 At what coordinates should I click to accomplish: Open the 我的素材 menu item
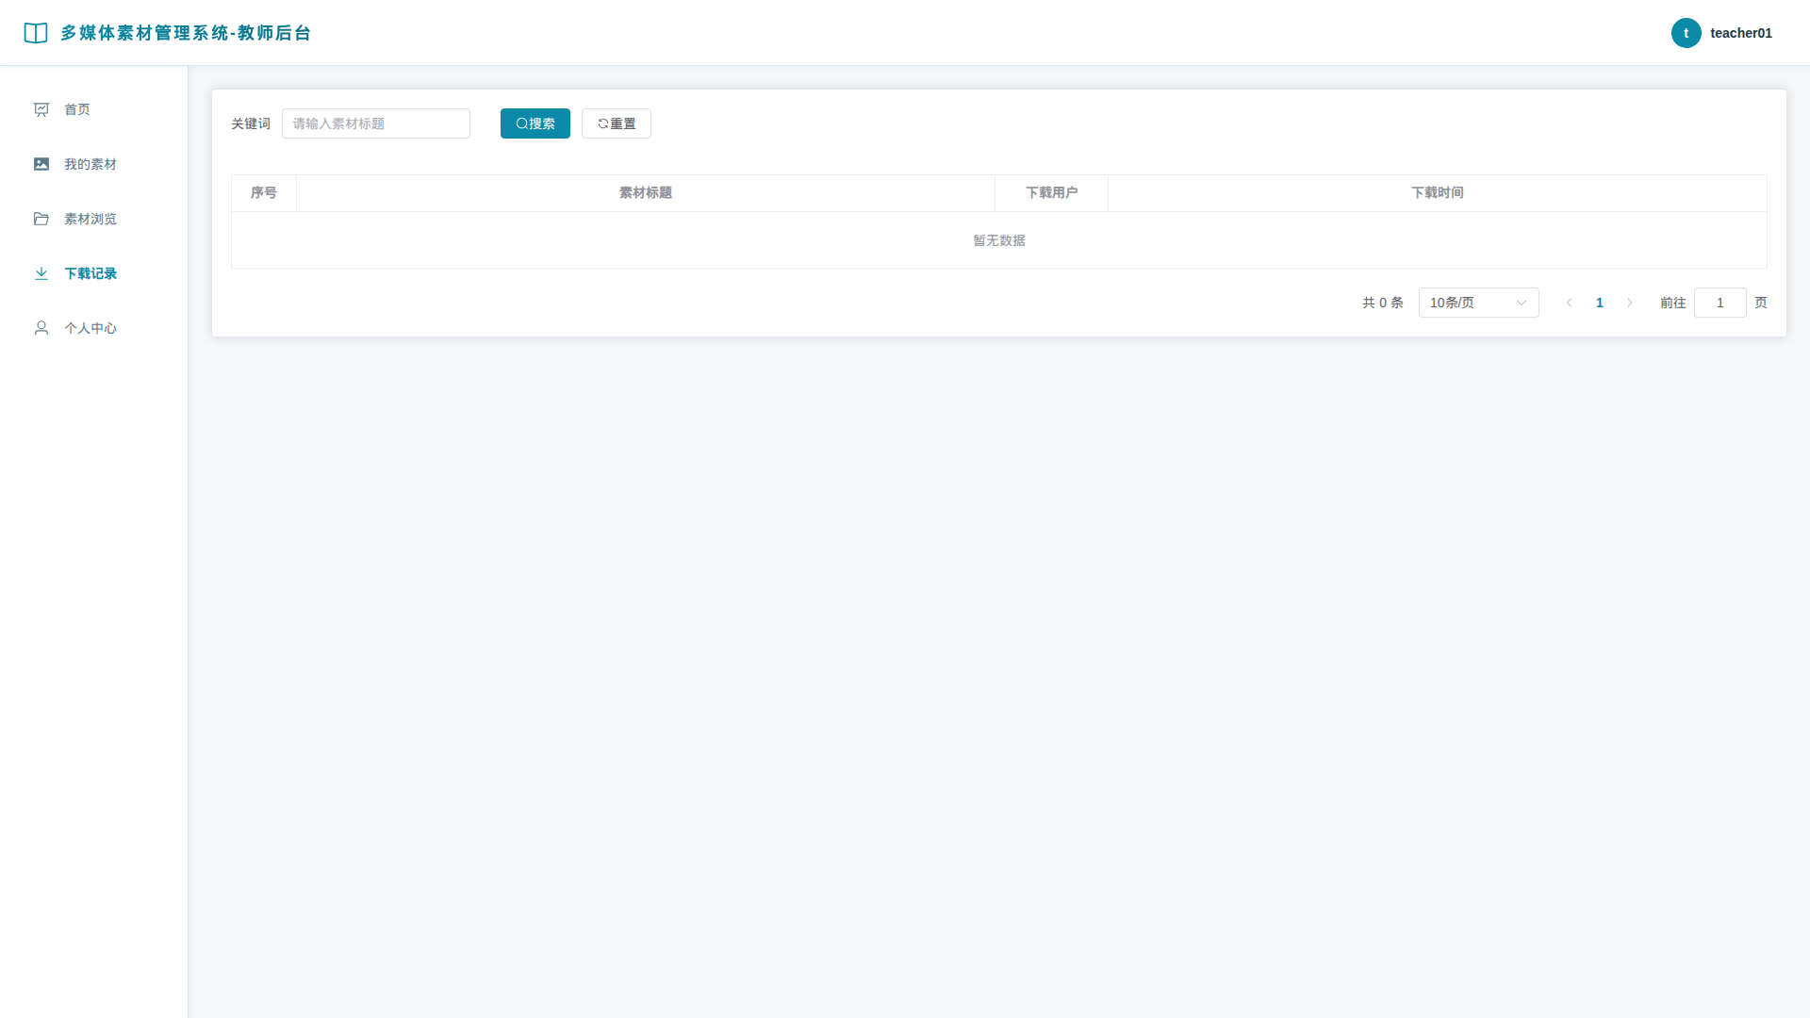click(94, 164)
